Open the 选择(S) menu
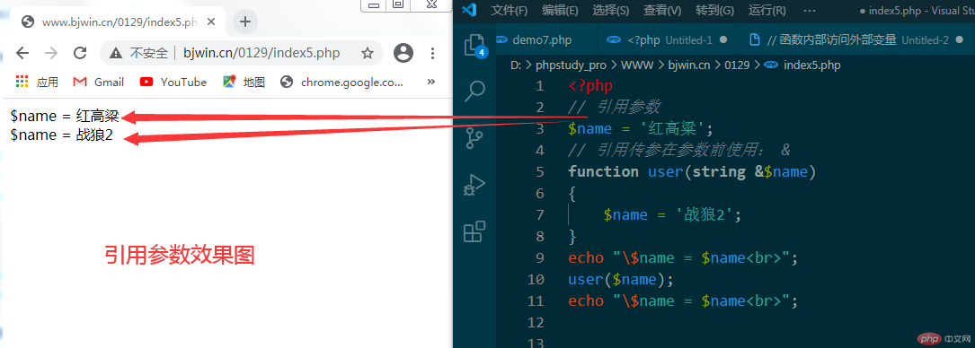975x348 pixels. (611, 11)
